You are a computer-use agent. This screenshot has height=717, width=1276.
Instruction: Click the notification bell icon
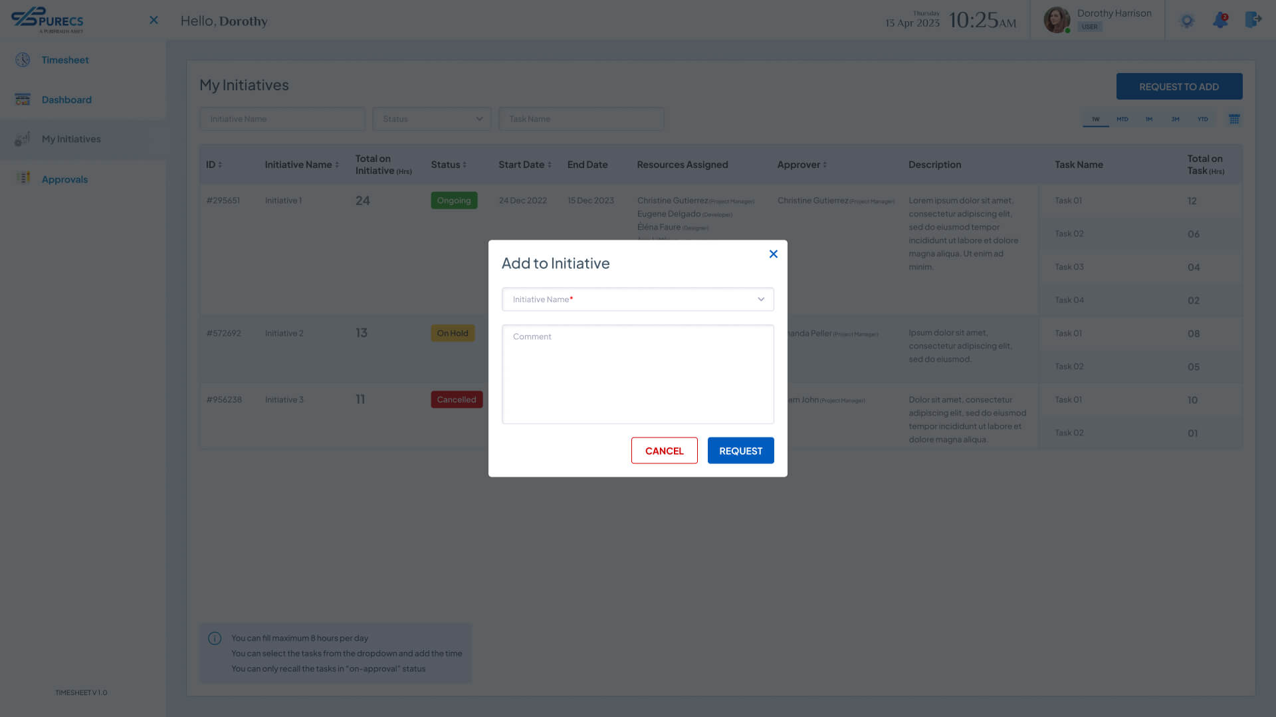click(x=1220, y=21)
